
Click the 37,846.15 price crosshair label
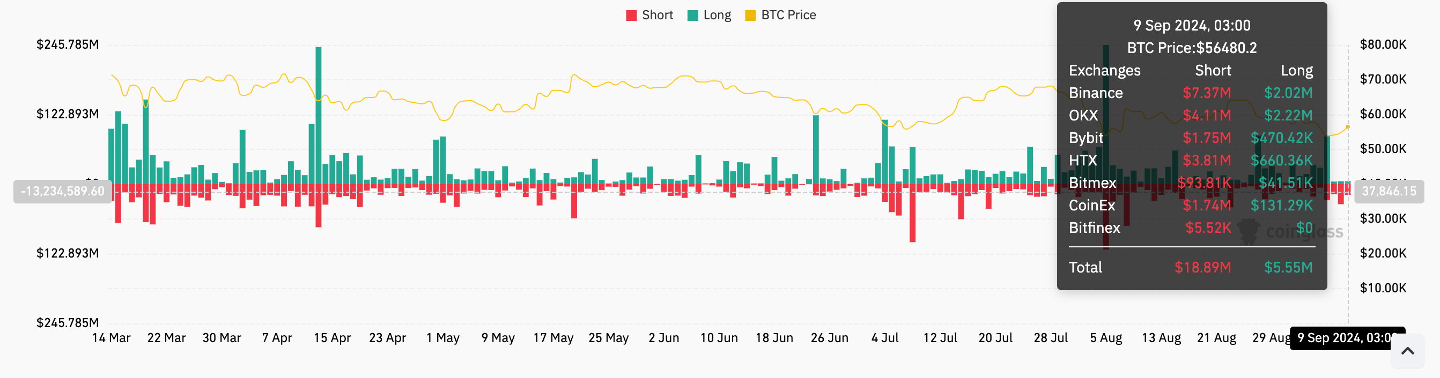click(x=1389, y=192)
